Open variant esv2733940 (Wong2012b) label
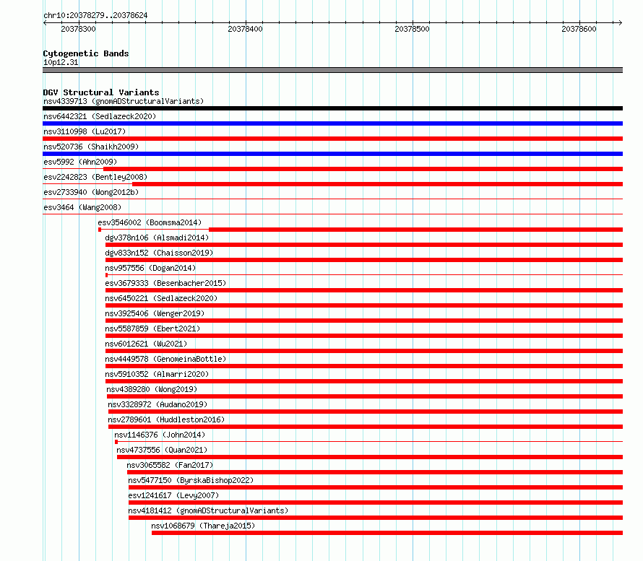Screen dimensions: 643x561 91,192
